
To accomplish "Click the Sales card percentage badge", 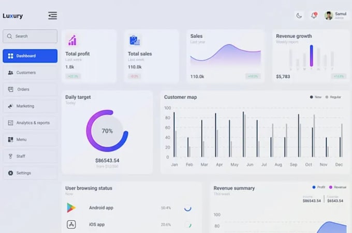I will click(253, 76).
